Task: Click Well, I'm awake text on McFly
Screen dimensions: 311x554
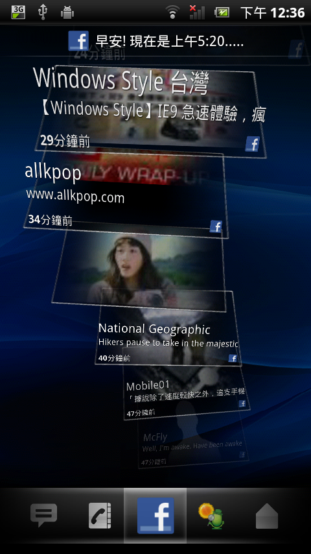Action: [x=192, y=446]
